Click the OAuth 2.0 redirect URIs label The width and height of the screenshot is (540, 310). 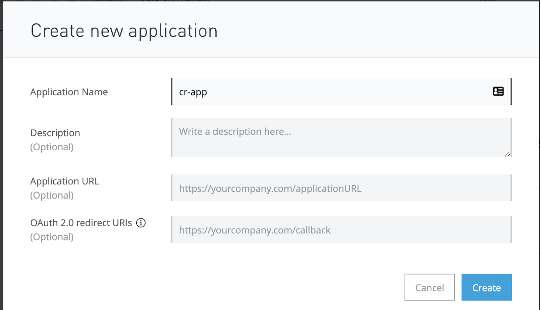click(x=81, y=223)
